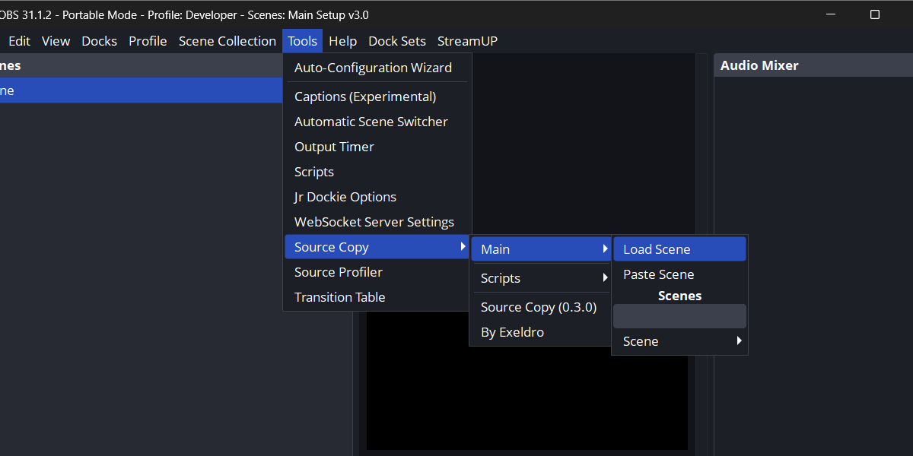913x456 pixels.
Task: Open Jr Dockie Options
Action: 345,197
